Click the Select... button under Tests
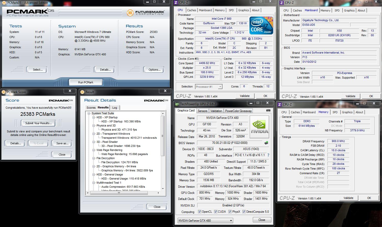Image resolution: width=382 pixels, height=227 pixels. click(38, 70)
